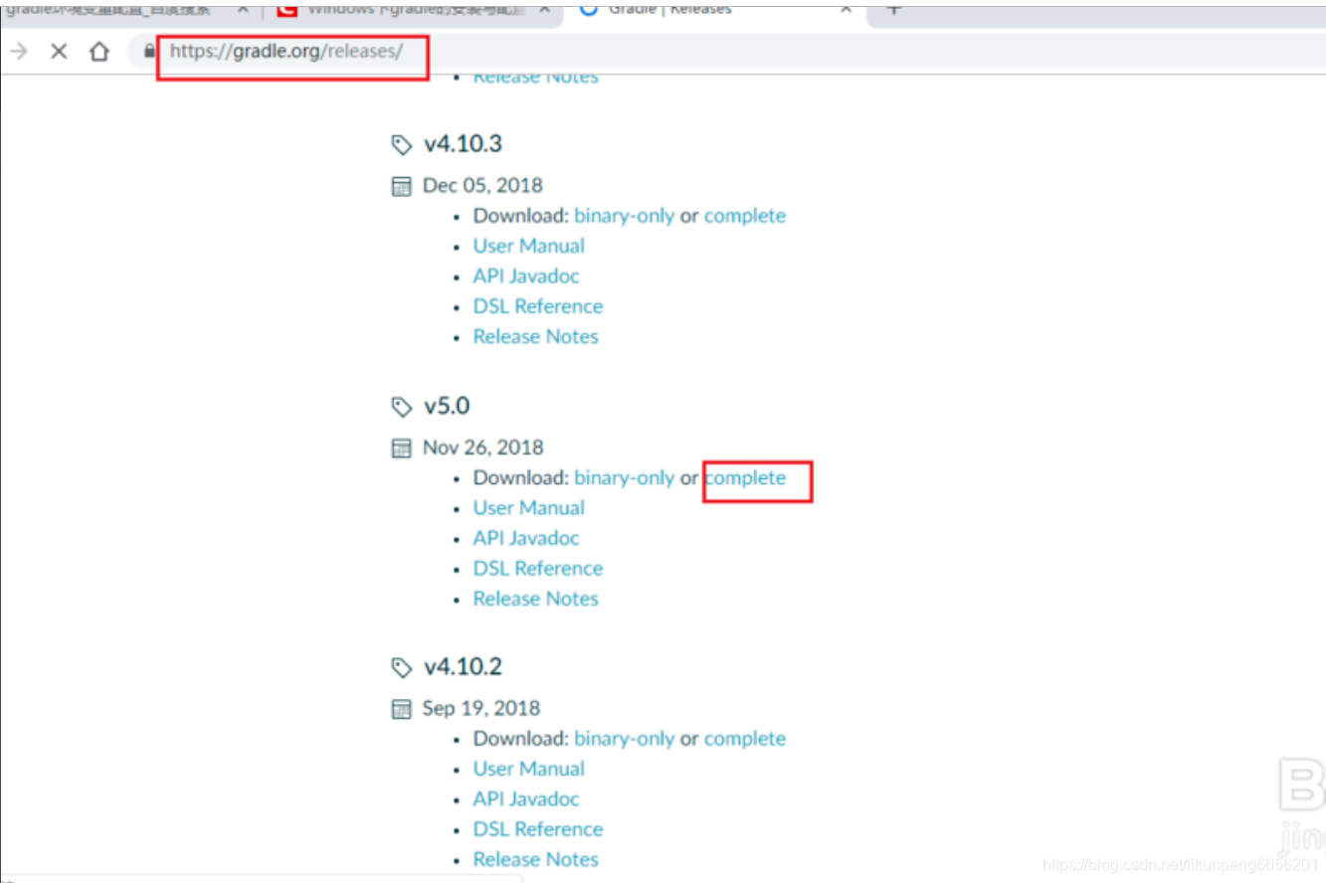Click the v4.10.2 version heading

point(463,666)
